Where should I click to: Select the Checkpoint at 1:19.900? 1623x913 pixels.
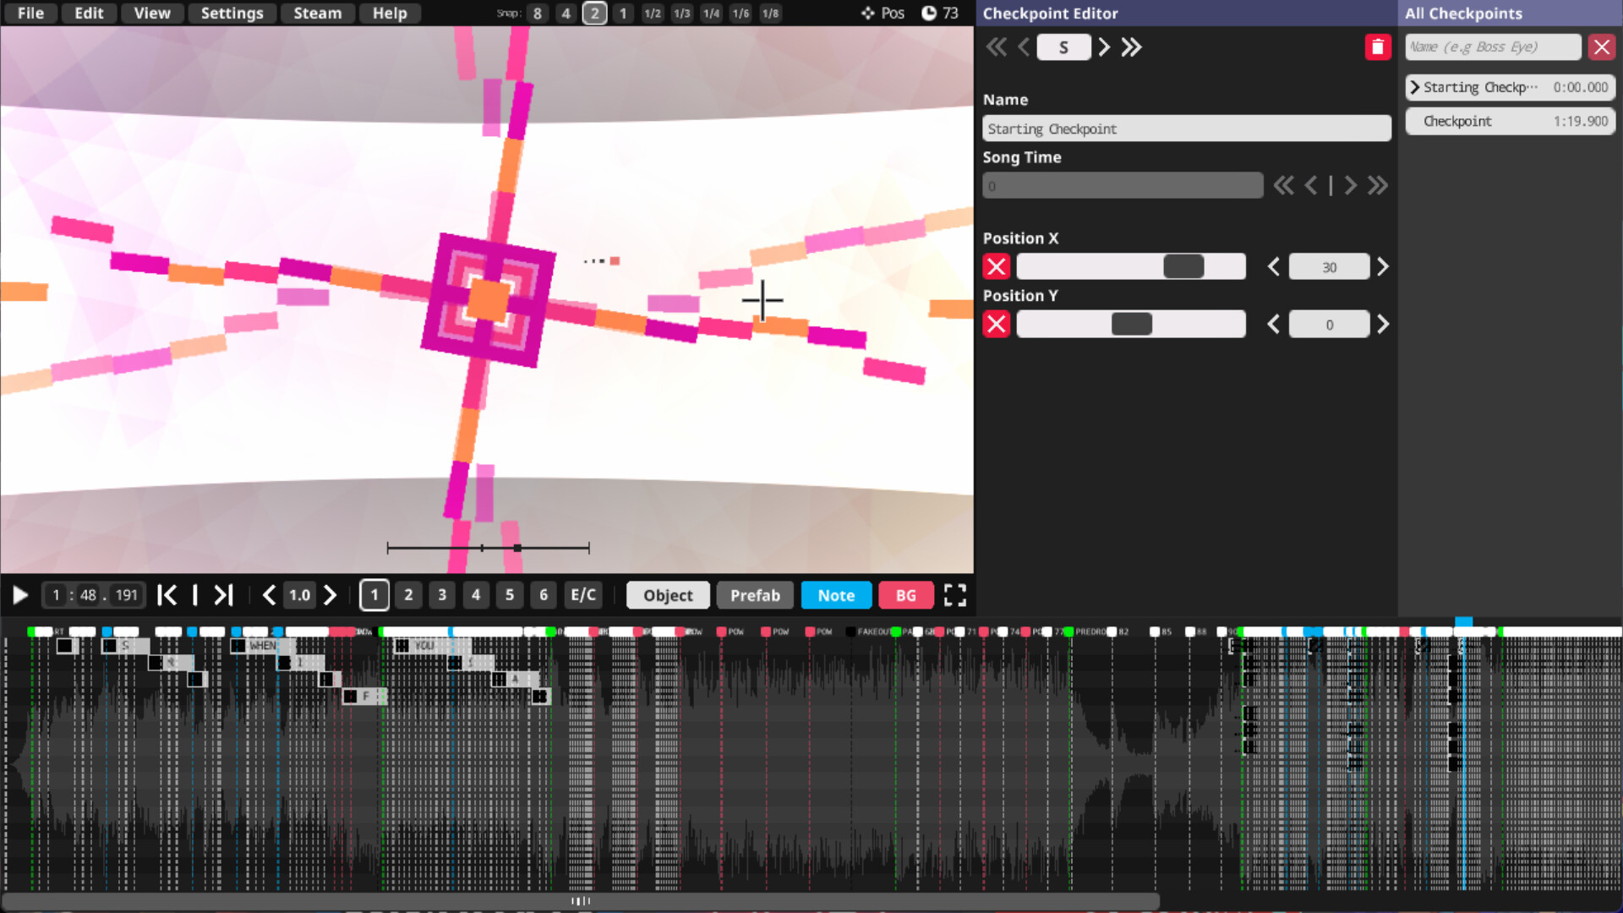[1511, 121]
